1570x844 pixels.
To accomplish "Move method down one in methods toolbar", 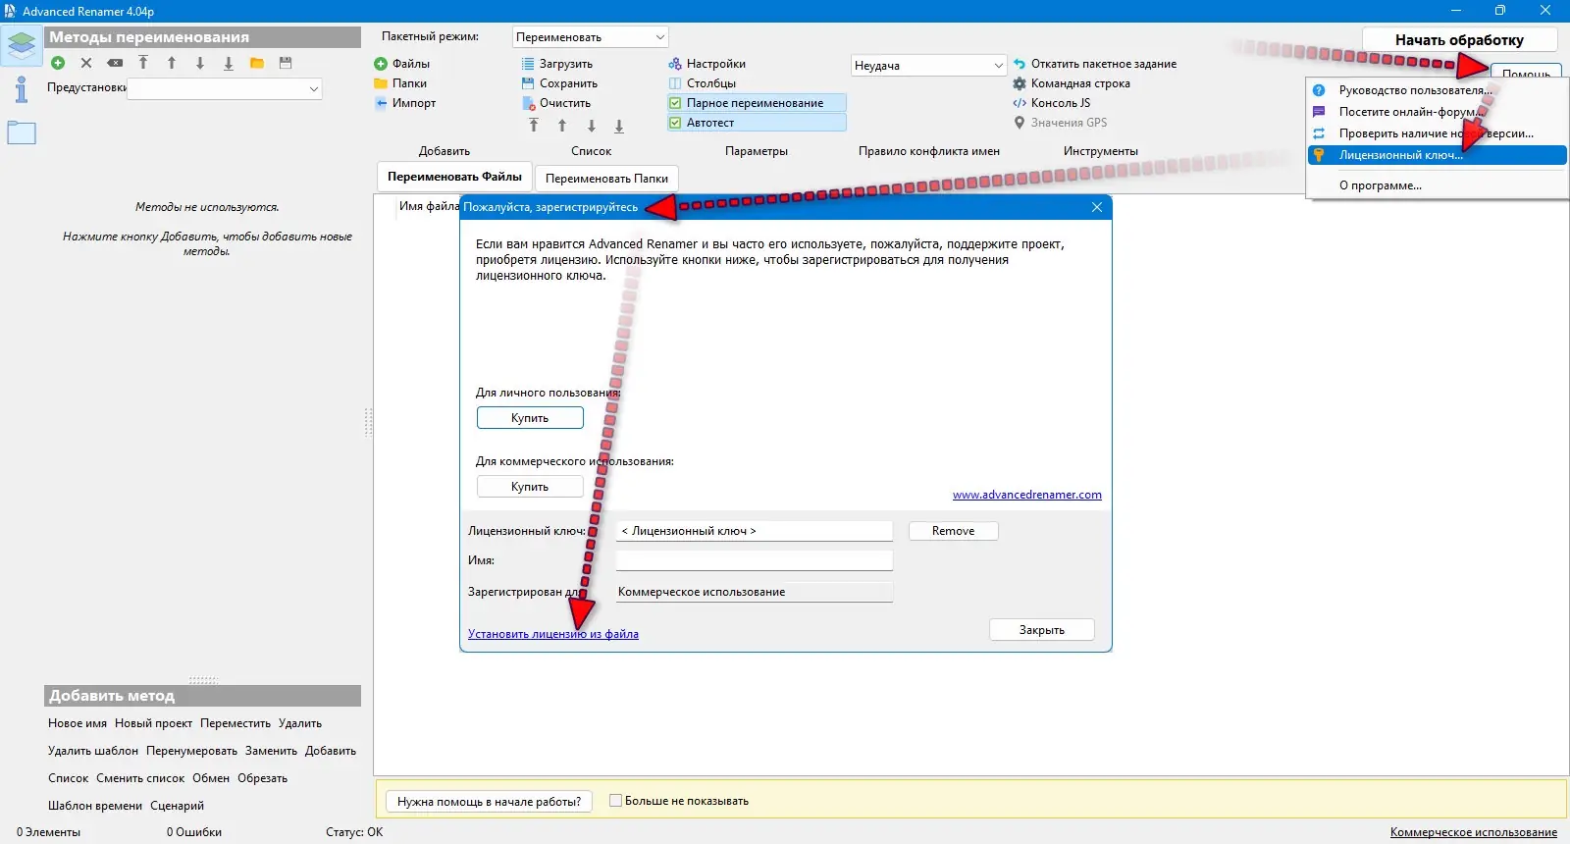I will point(200,63).
